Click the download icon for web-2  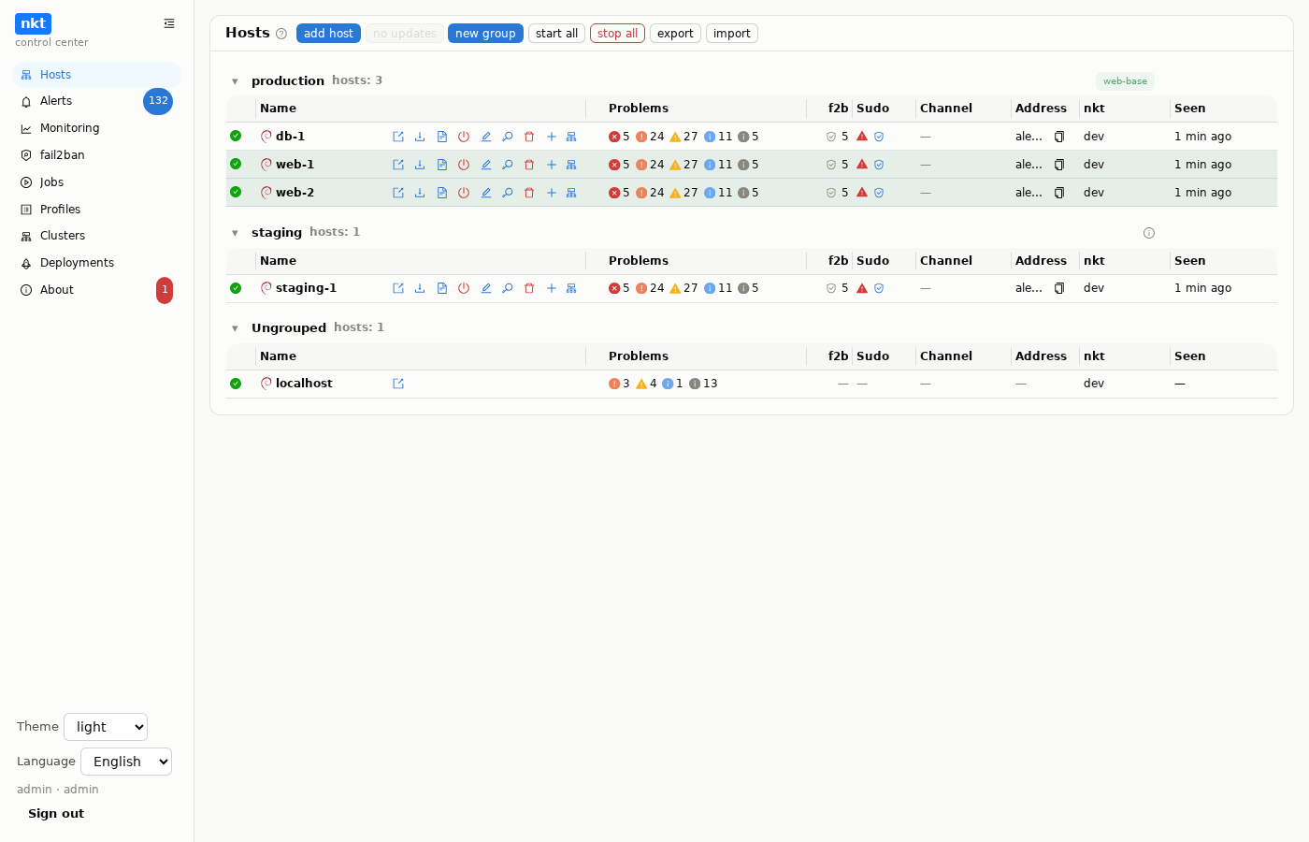[x=420, y=193]
